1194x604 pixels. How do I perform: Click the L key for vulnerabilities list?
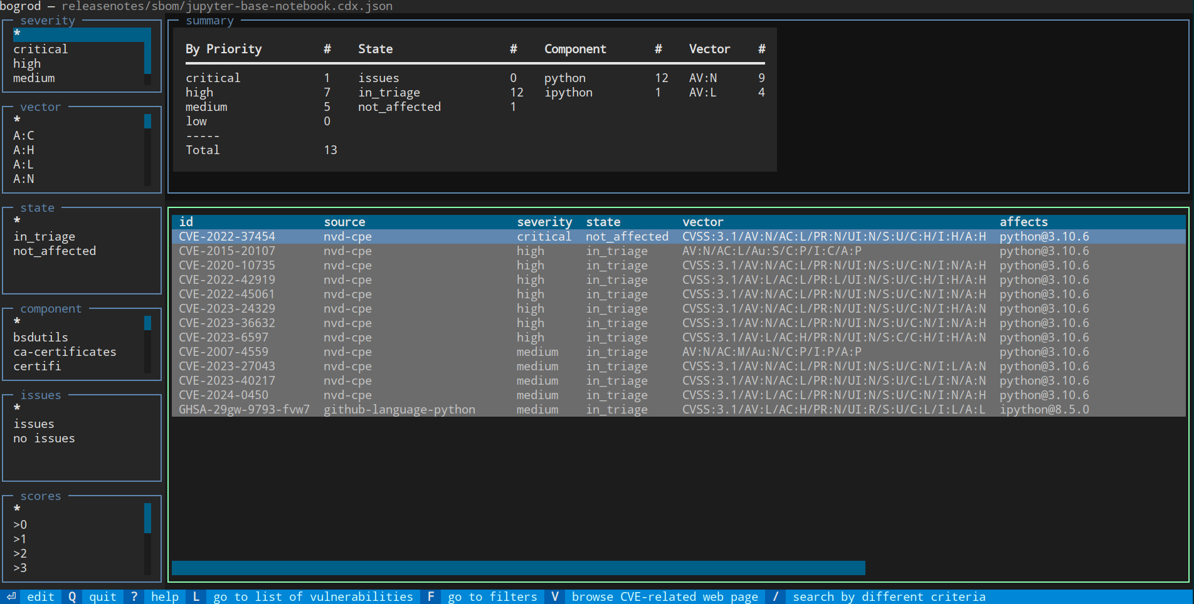click(196, 596)
